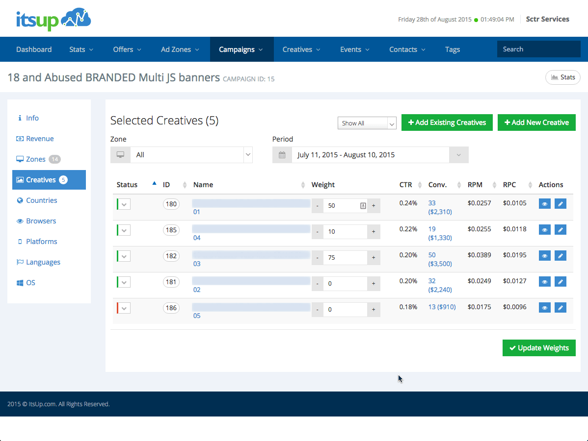Open campaign Stats button

(x=563, y=77)
